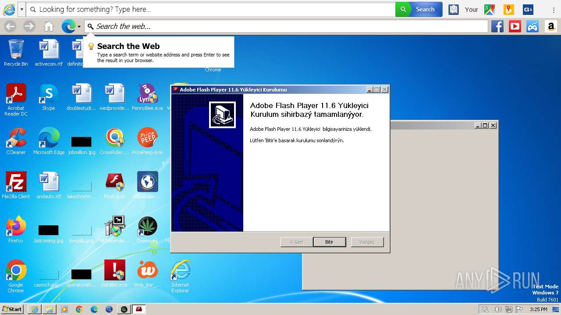Open the blue game controller shortcut icon
561x315 pixels.
pos(533,26)
